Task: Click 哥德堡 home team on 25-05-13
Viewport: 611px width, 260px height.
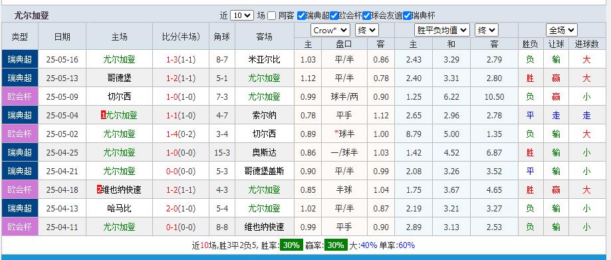Action: (119, 78)
